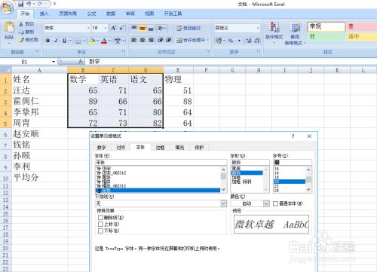Apply the Good (好) cell style
The image size is (377, 272).
(326, 37)
